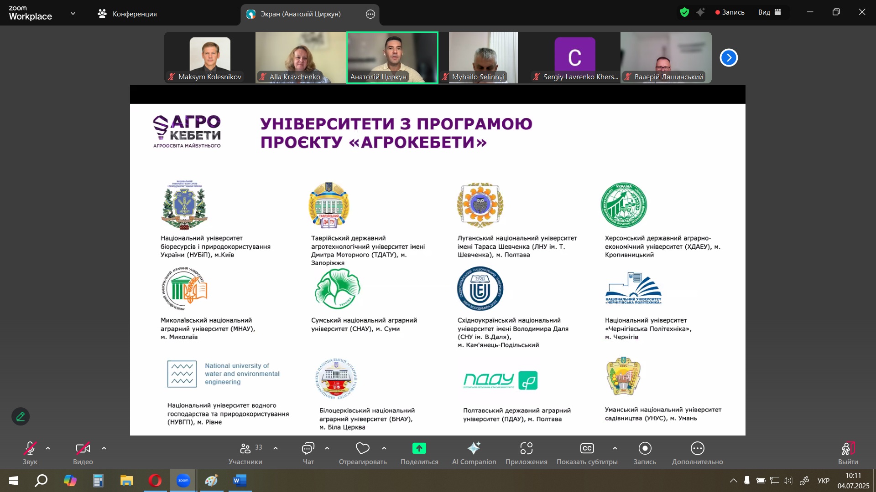Switch to the Конференция tab
This screenshot has width=876, height=492.
pyautogui.click(x=127, y=14)
